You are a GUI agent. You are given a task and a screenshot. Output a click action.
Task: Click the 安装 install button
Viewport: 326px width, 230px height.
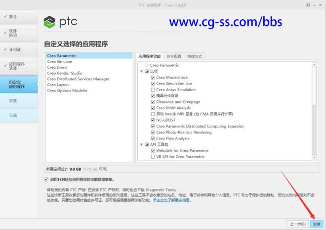click(x=317, y=224)
